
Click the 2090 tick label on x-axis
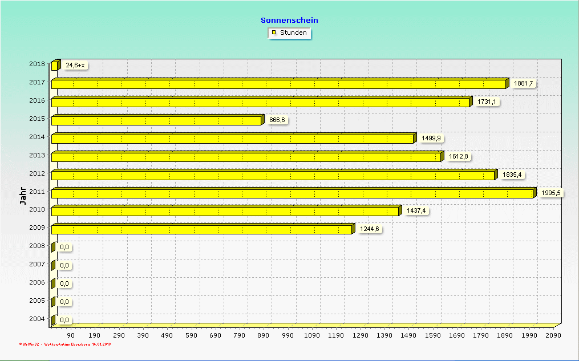click(553, 336)
